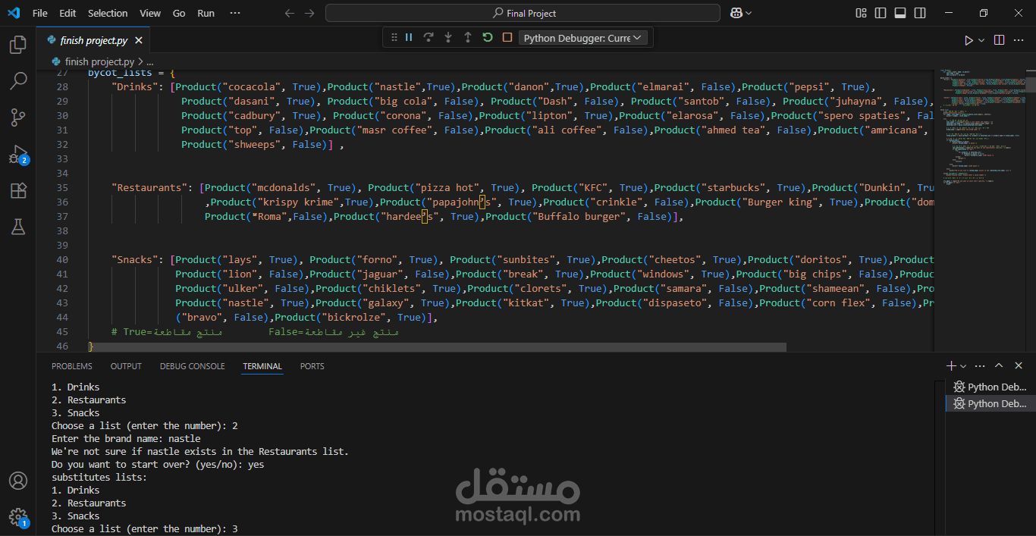Restart the debugging session

tap(488, 38)
